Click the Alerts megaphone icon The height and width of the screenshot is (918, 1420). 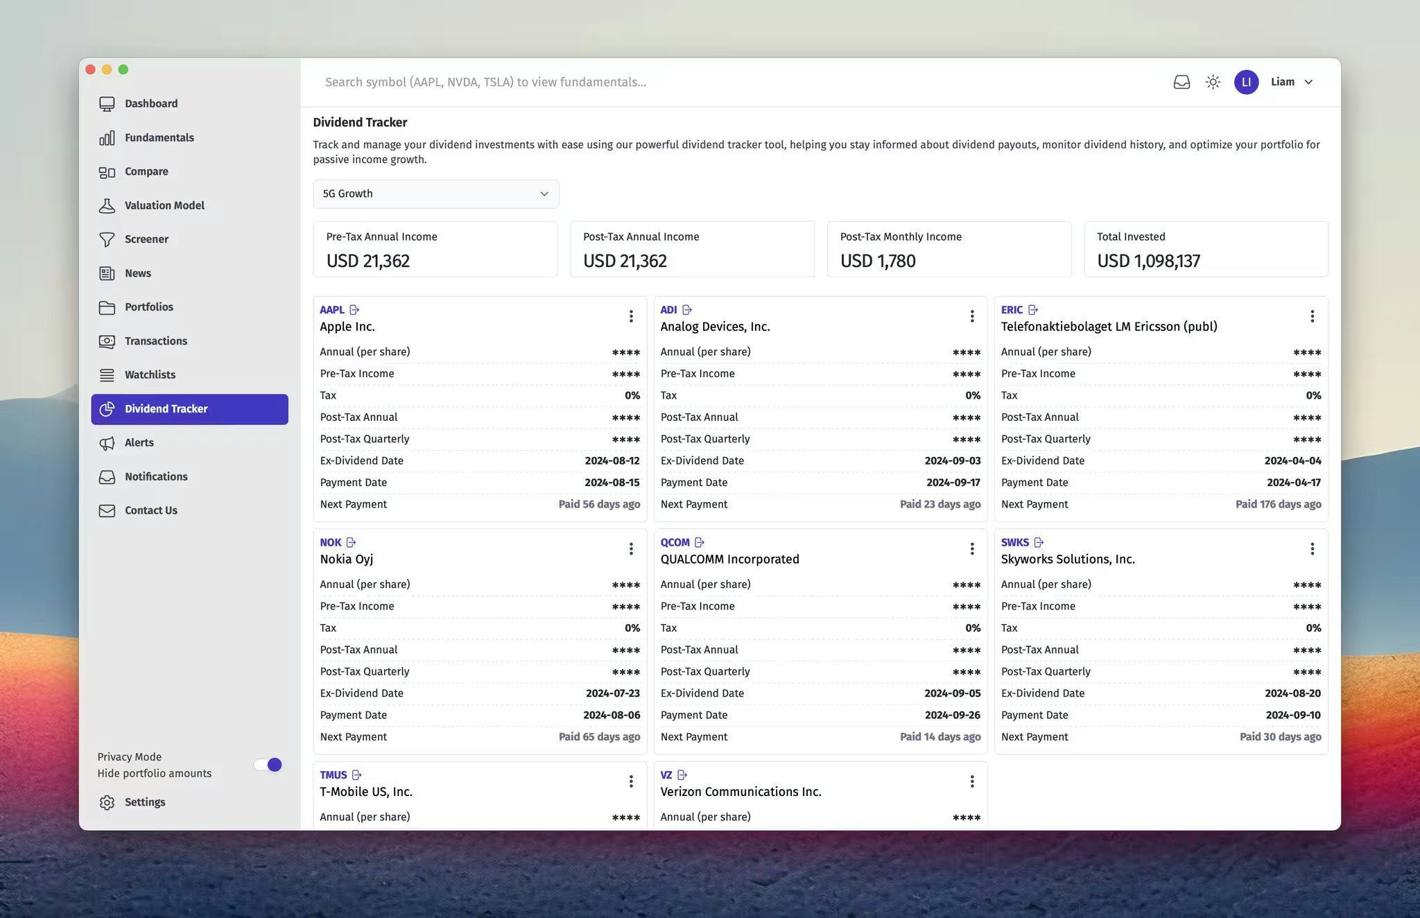point(107,443)
